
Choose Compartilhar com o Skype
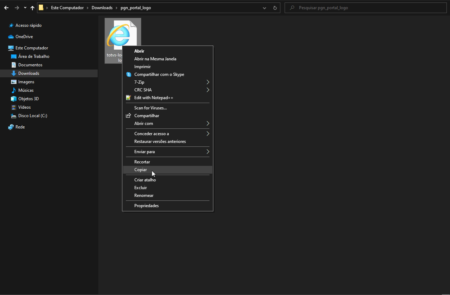coord(159,74)
